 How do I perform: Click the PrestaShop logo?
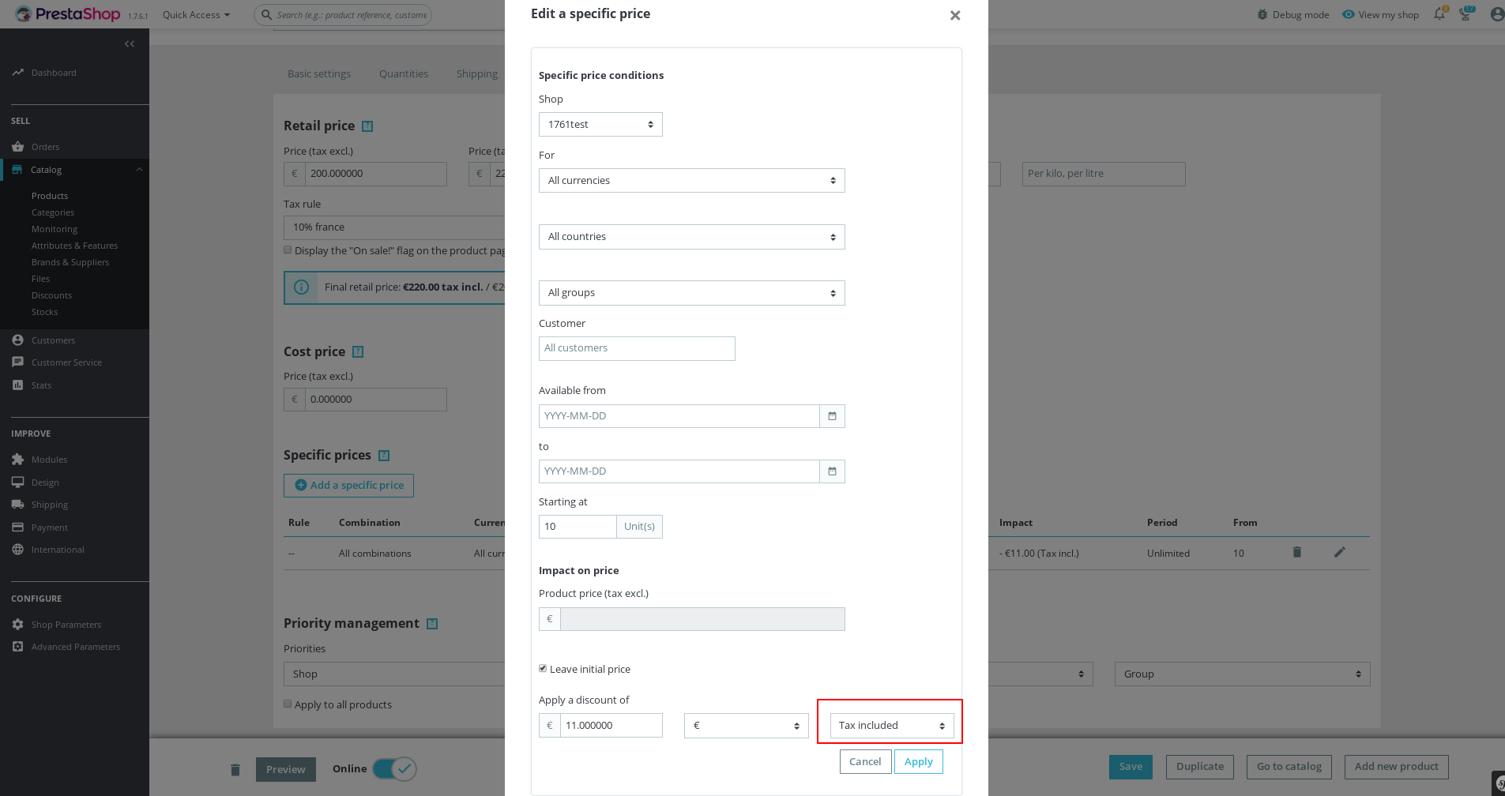68,14
